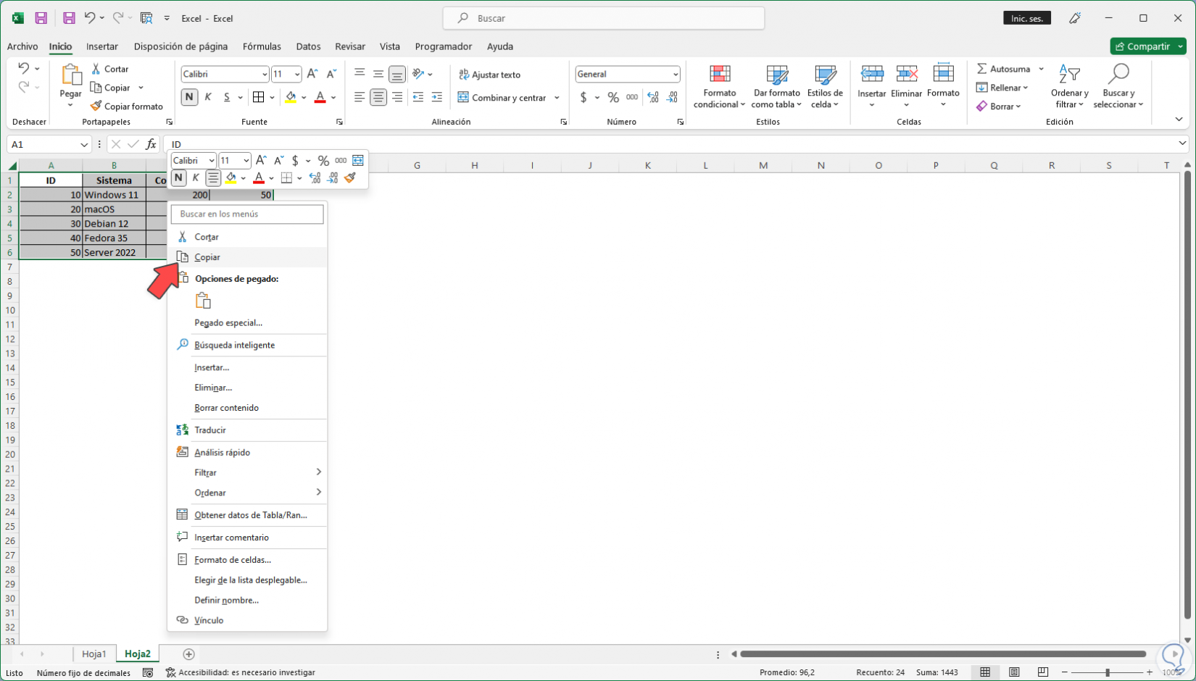The width and height of the screenshot is (1196, 681).
Task: Expand the Ordenar submenu arrow
Action: coord(318,493)
